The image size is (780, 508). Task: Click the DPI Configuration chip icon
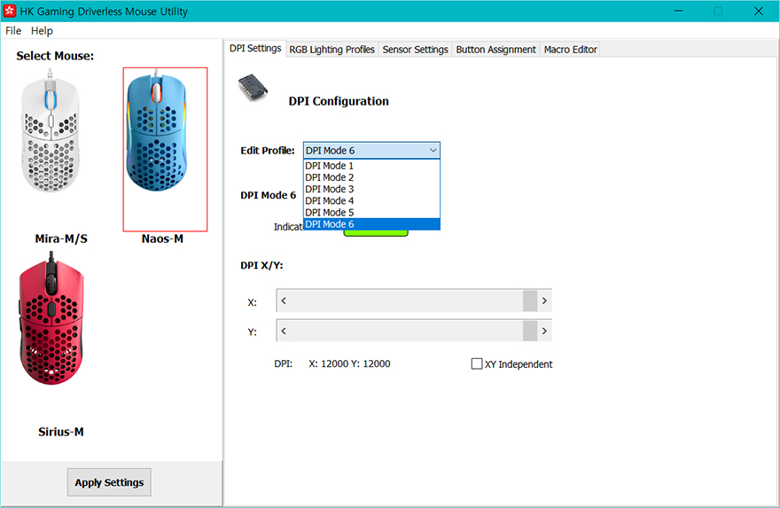(x=253, y=88)
